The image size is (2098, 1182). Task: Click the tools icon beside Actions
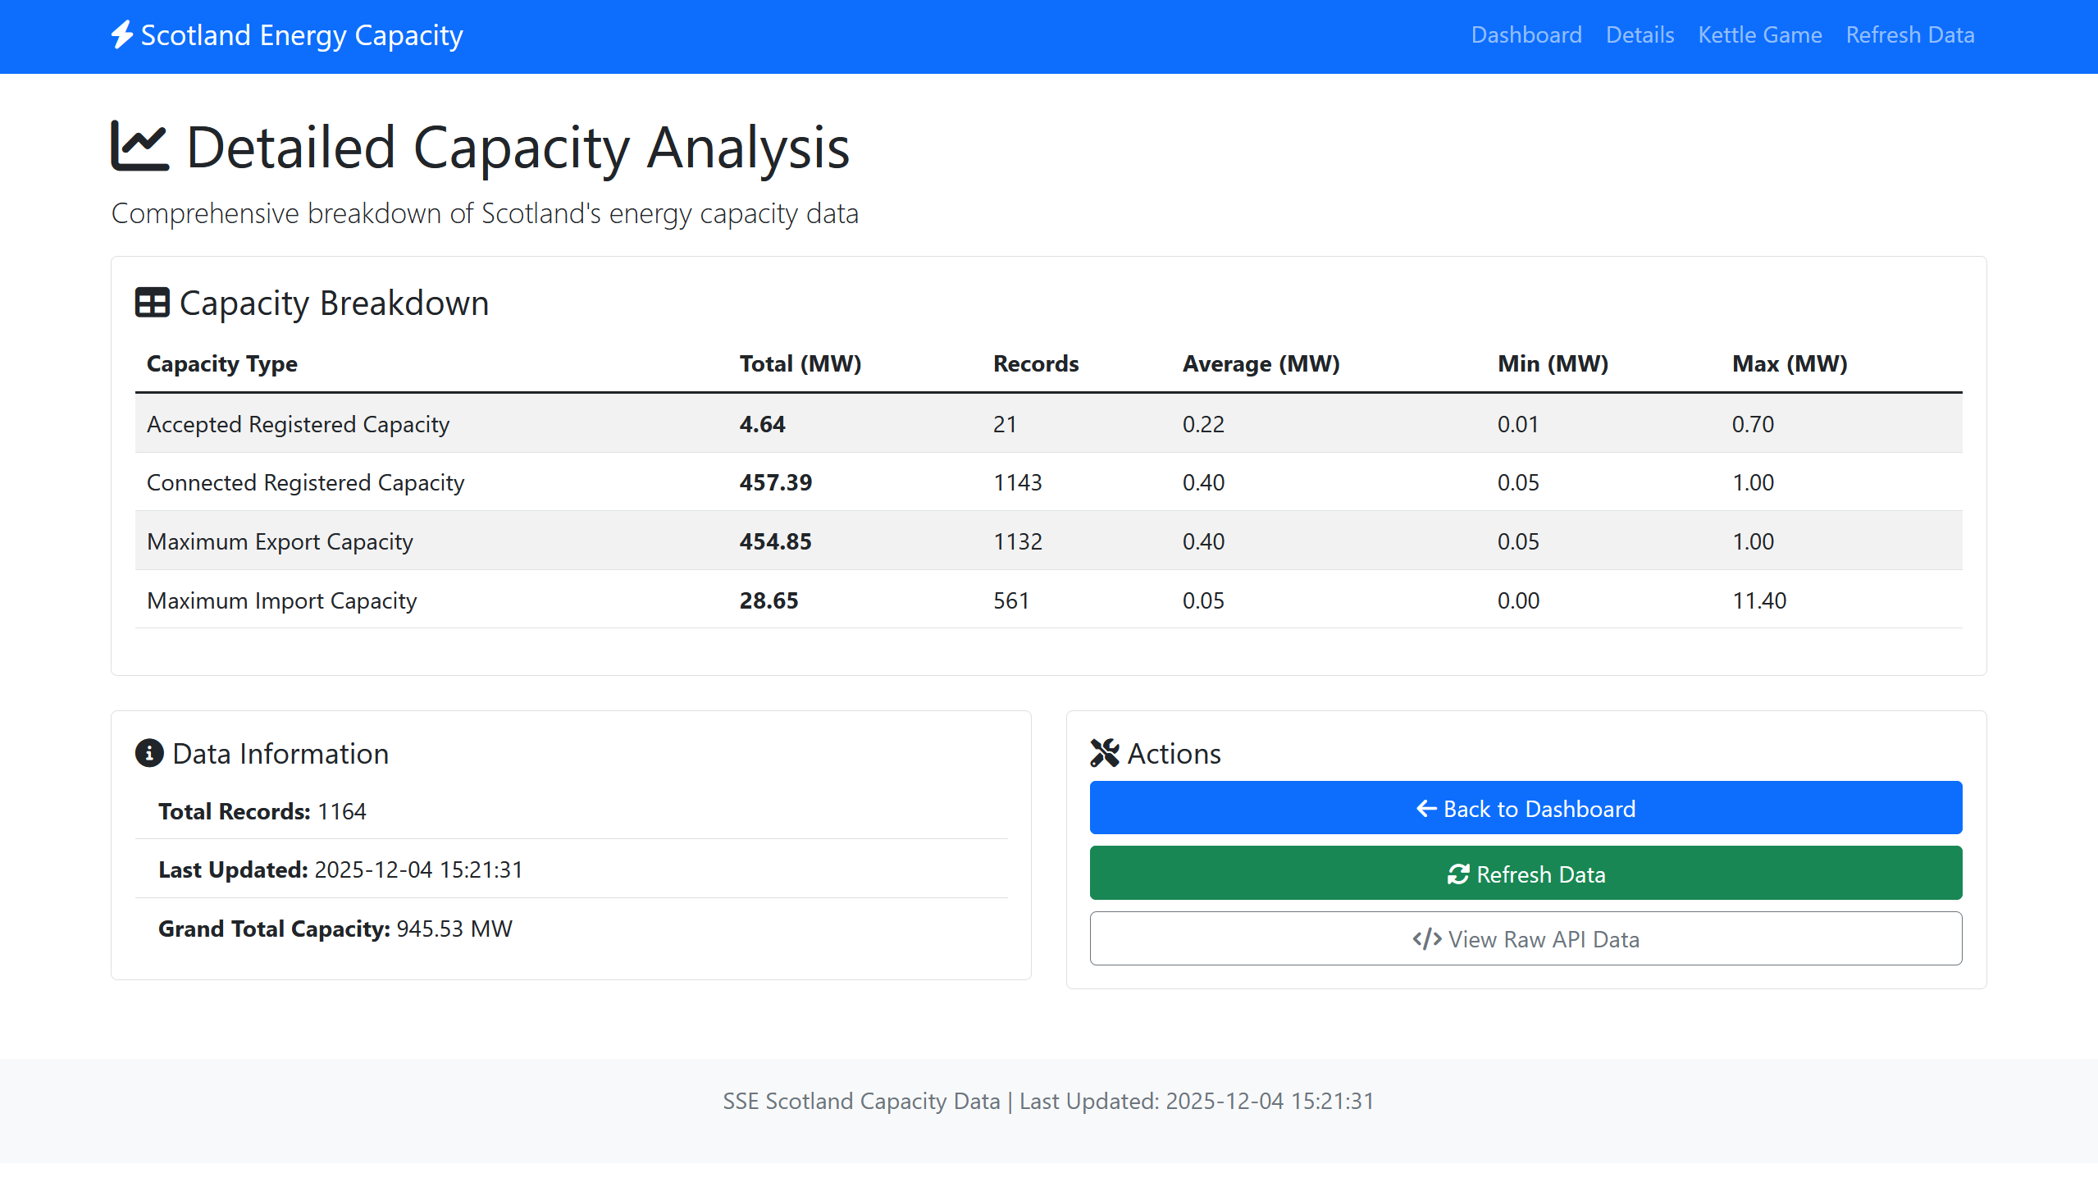click(x=1104, y=753)
